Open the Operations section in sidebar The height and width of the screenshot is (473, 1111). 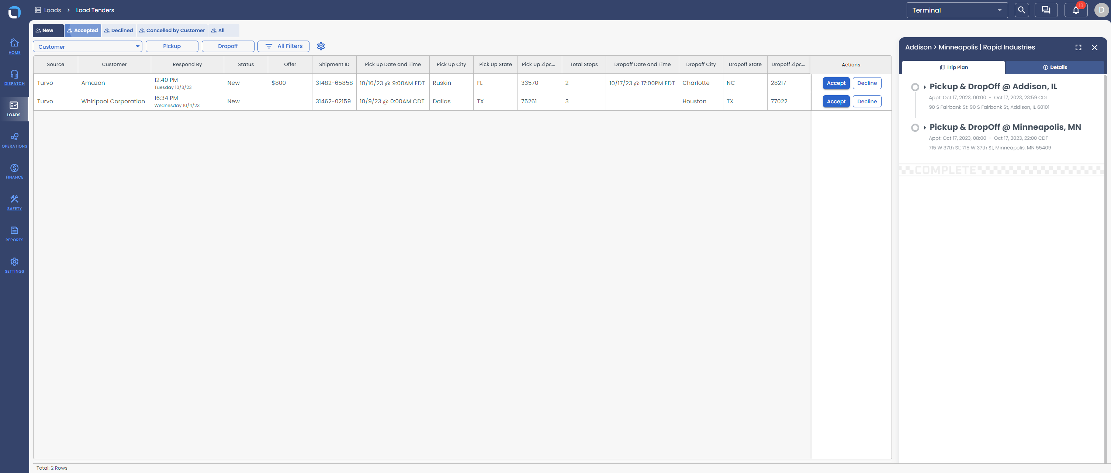coord(14,141)
